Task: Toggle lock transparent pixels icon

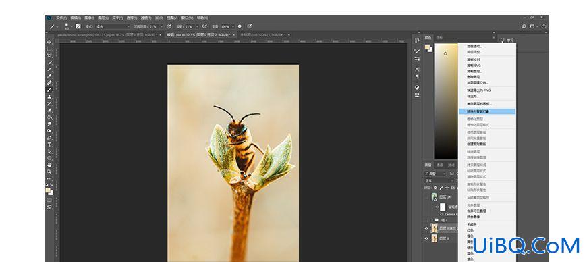Action: 435,188
